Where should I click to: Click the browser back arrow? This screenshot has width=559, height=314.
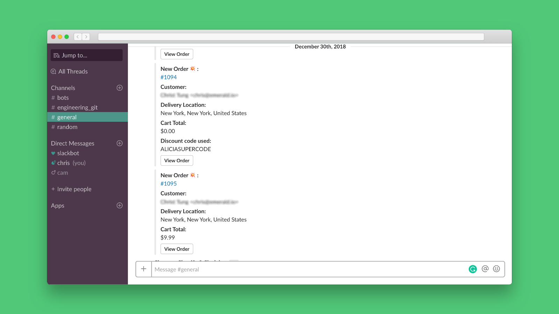coord(77,37)
